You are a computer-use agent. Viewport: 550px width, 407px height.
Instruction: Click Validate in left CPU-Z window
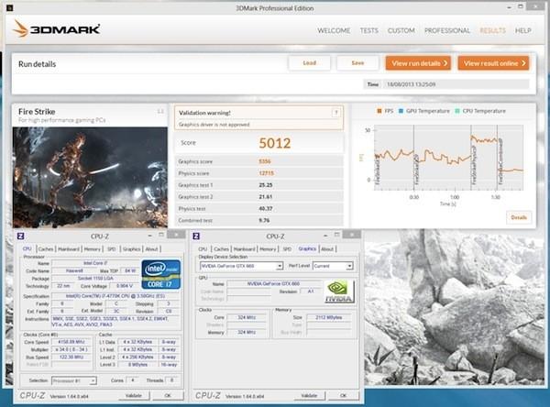(x=133, y=395)
